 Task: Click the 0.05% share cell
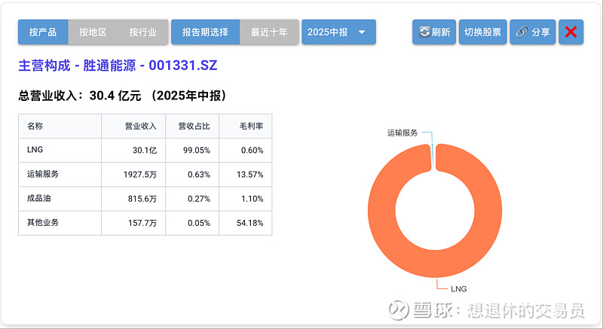[x=192, y=223]
